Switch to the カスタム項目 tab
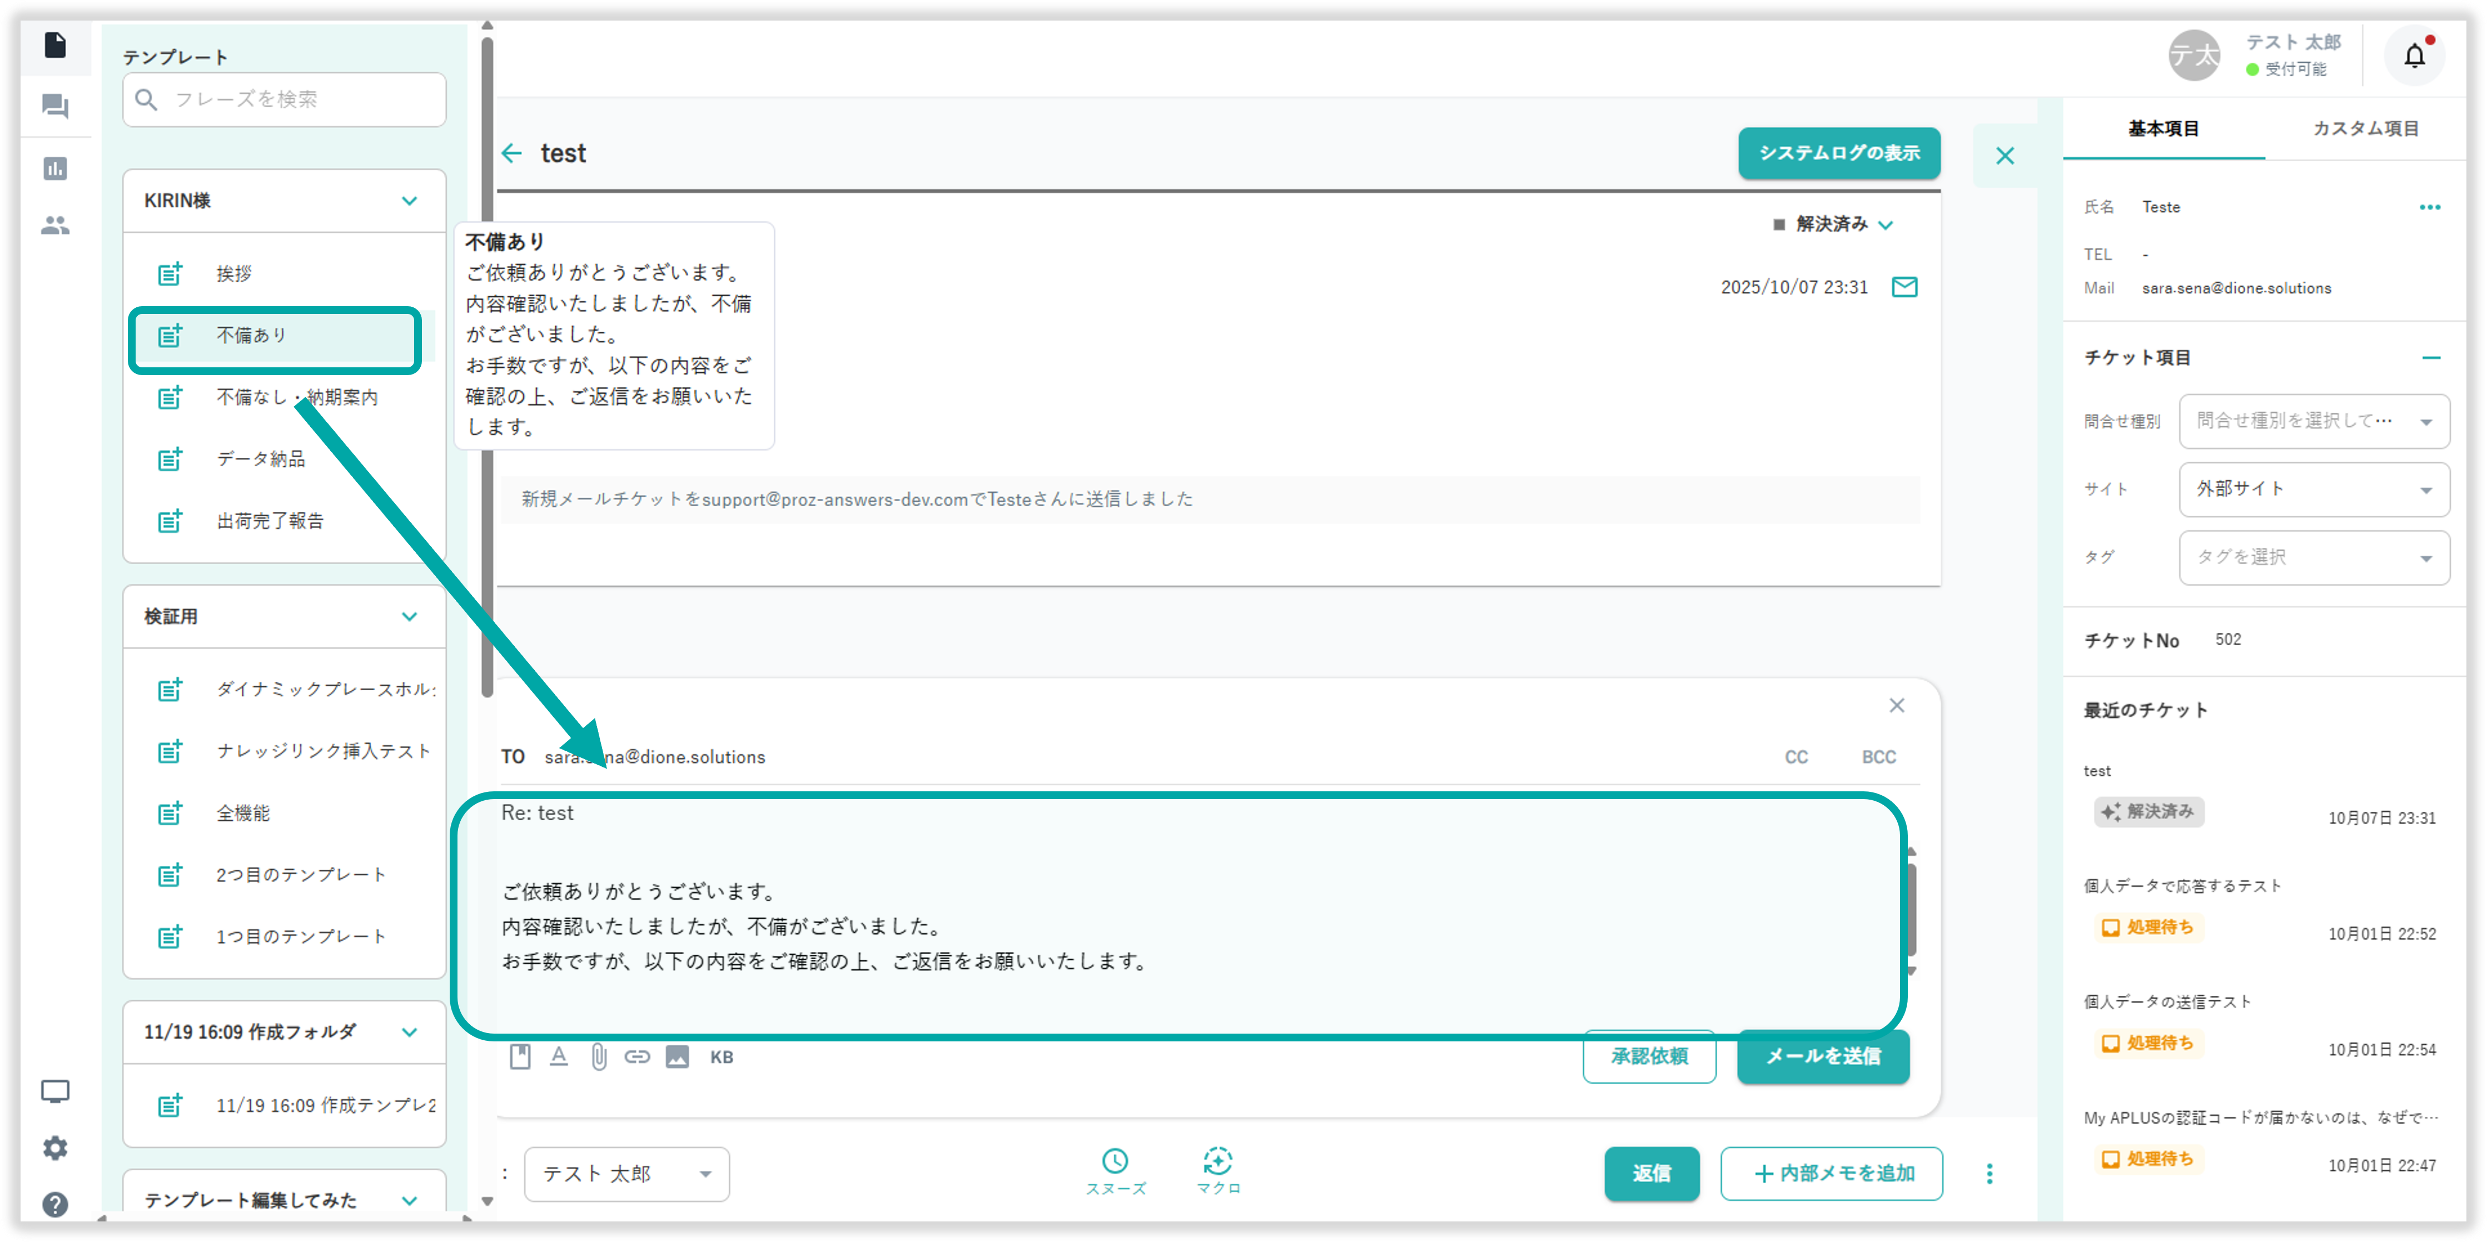The image size is (2487, 1242). tap(2364, 128)
